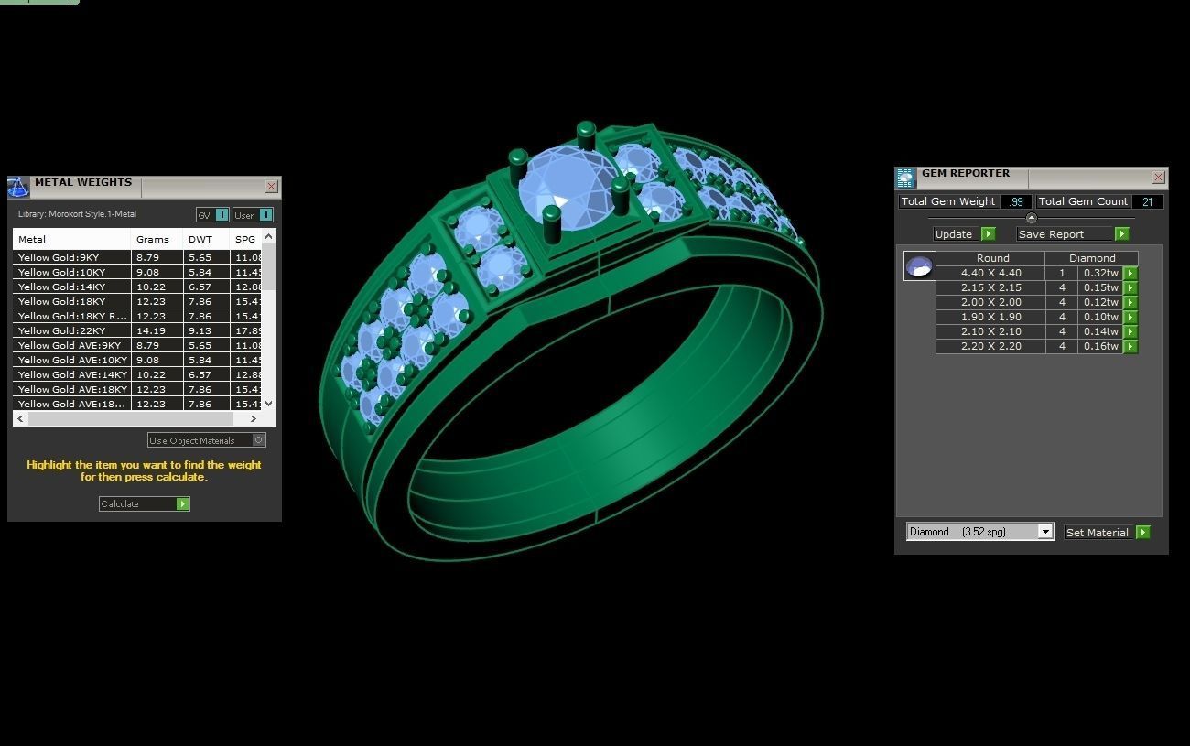This screenshot has width=1190, height=746.
Task: Click the round diamond gem thumbnail
Action: pos(919,266)
